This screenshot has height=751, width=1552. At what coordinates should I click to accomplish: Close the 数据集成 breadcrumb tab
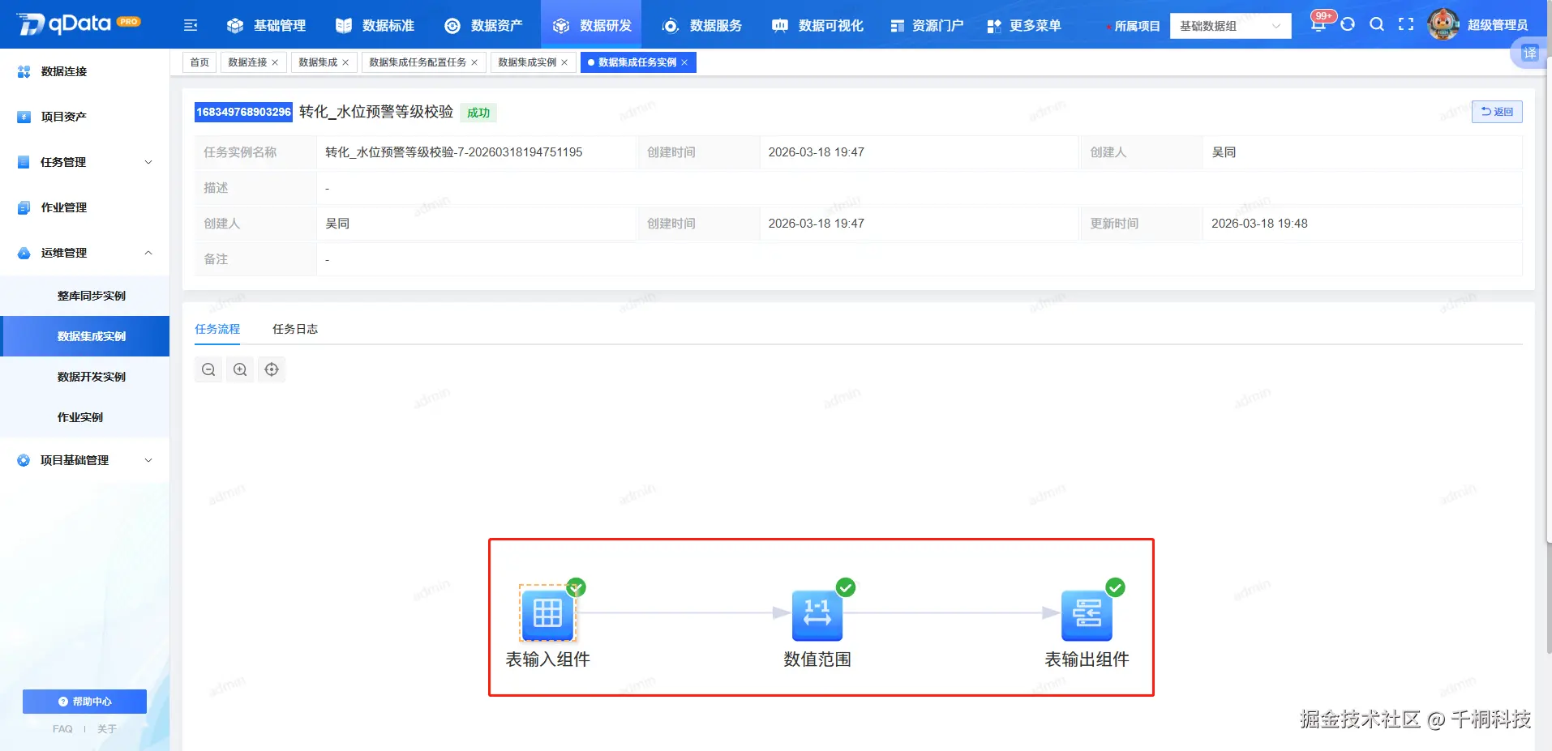point(346,62)
